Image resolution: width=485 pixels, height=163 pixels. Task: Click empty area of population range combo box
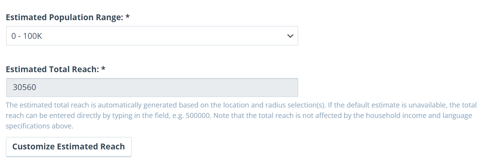pos(163,36)
